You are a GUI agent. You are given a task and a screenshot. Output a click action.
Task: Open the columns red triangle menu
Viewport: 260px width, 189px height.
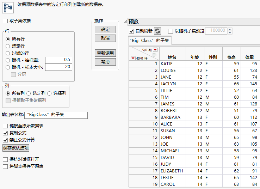pos(155,50)
